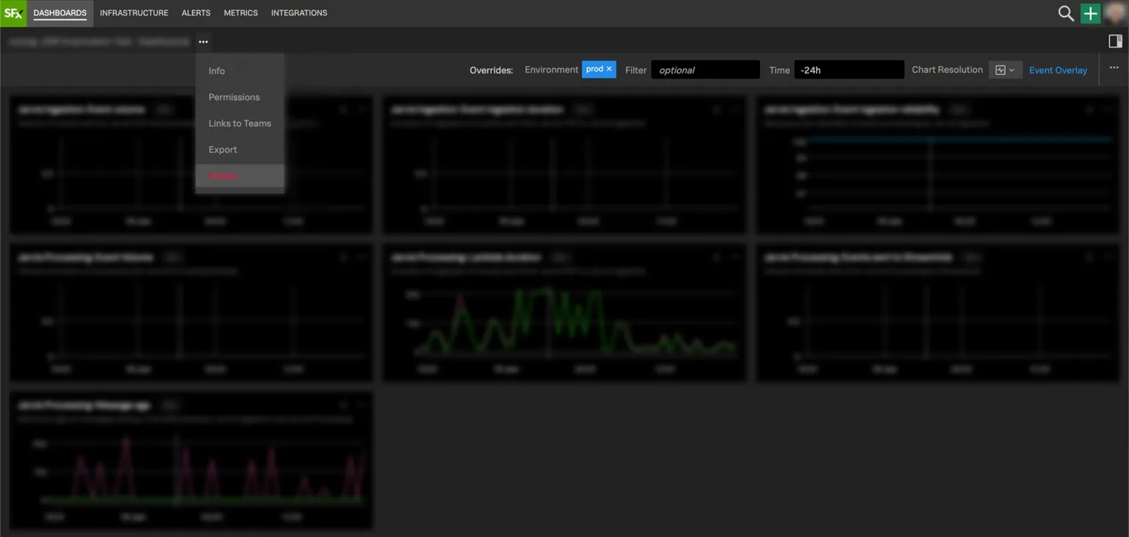
Task: Select Links to Teams menu entry
Action: (x=240, y=123)
